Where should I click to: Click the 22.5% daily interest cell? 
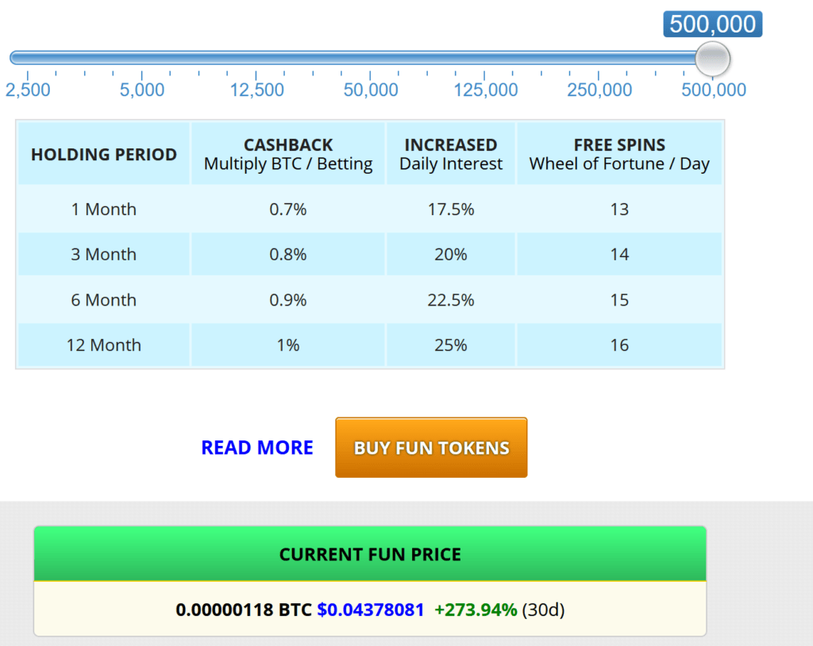[451, 300]
